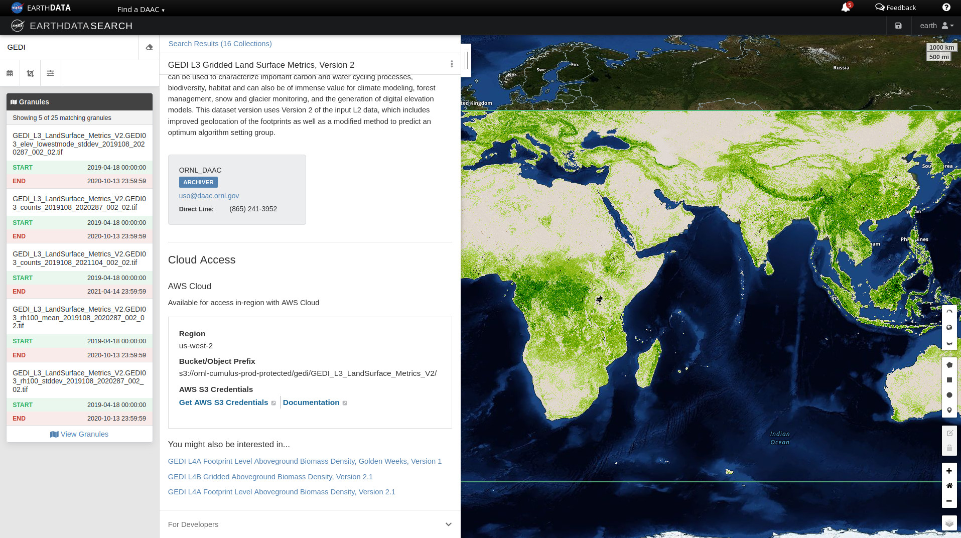961x538 pixels.
Task: Select the circle drawing tool
Action: (949, 395)
